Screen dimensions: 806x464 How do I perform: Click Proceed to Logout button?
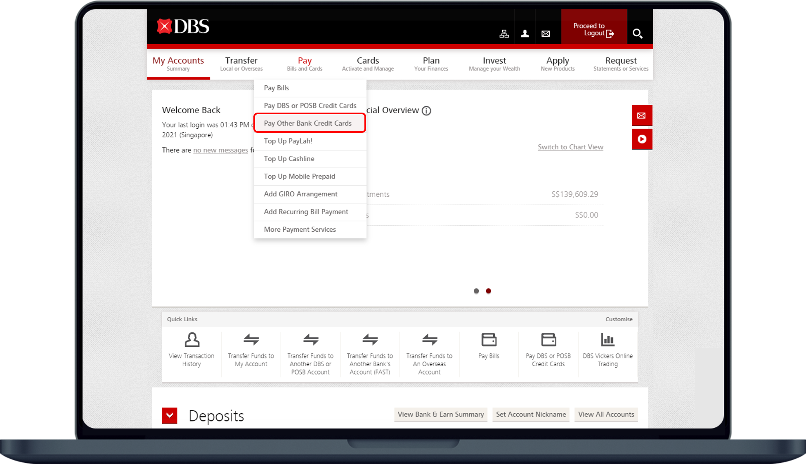point(593,29)
